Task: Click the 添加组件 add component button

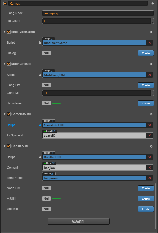Action: click(x=79, y=222)
